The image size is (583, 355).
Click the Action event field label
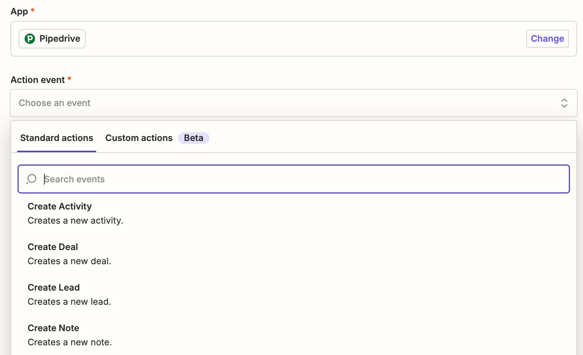(38, 80)
